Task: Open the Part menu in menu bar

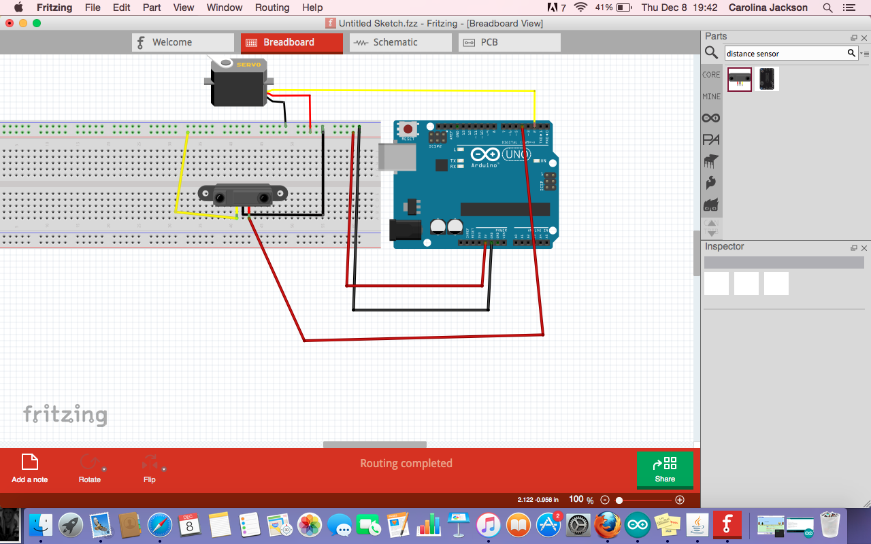Action: click(152, 7)
